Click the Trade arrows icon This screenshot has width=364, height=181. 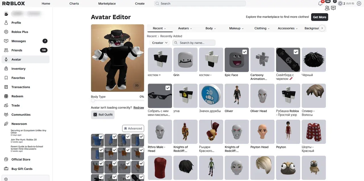(6, 105)
